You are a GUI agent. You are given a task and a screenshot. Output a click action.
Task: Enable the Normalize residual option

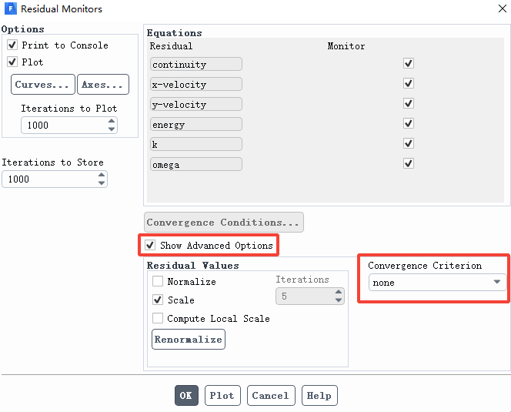tap(158, 281)
